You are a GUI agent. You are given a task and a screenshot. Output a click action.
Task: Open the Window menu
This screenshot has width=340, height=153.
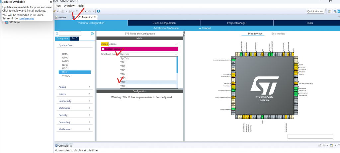click(x=69, y=6)
